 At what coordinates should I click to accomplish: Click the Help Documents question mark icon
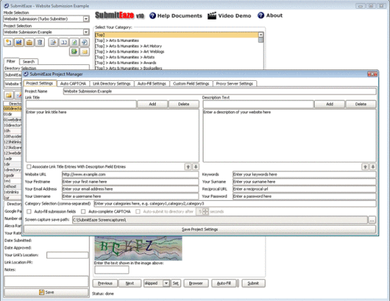[152, 16]
